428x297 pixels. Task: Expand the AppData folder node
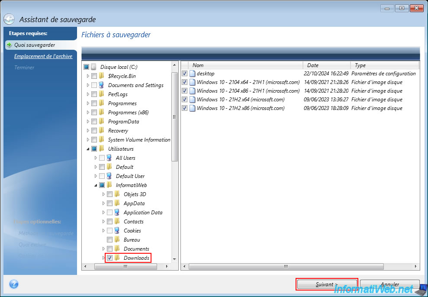(104, 203)
